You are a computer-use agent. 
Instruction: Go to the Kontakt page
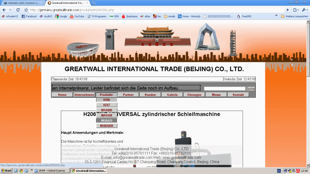tap(238, 95)
